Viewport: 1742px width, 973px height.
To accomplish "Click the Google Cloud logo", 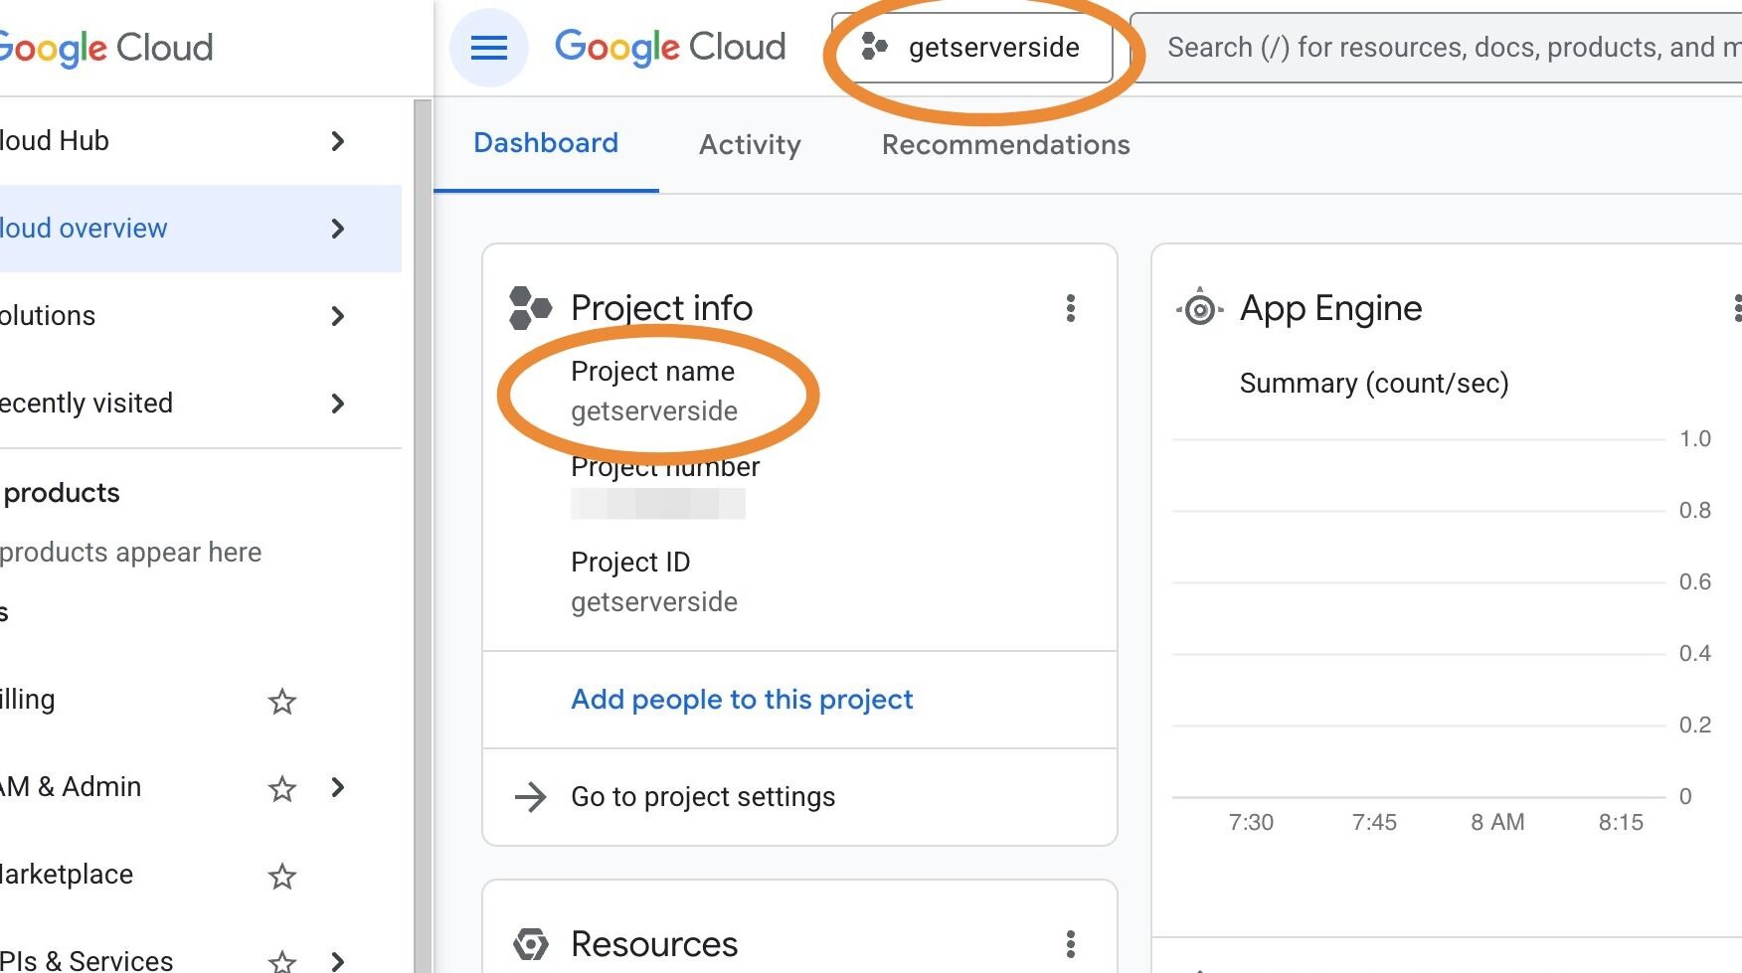I will coord(669,46).
